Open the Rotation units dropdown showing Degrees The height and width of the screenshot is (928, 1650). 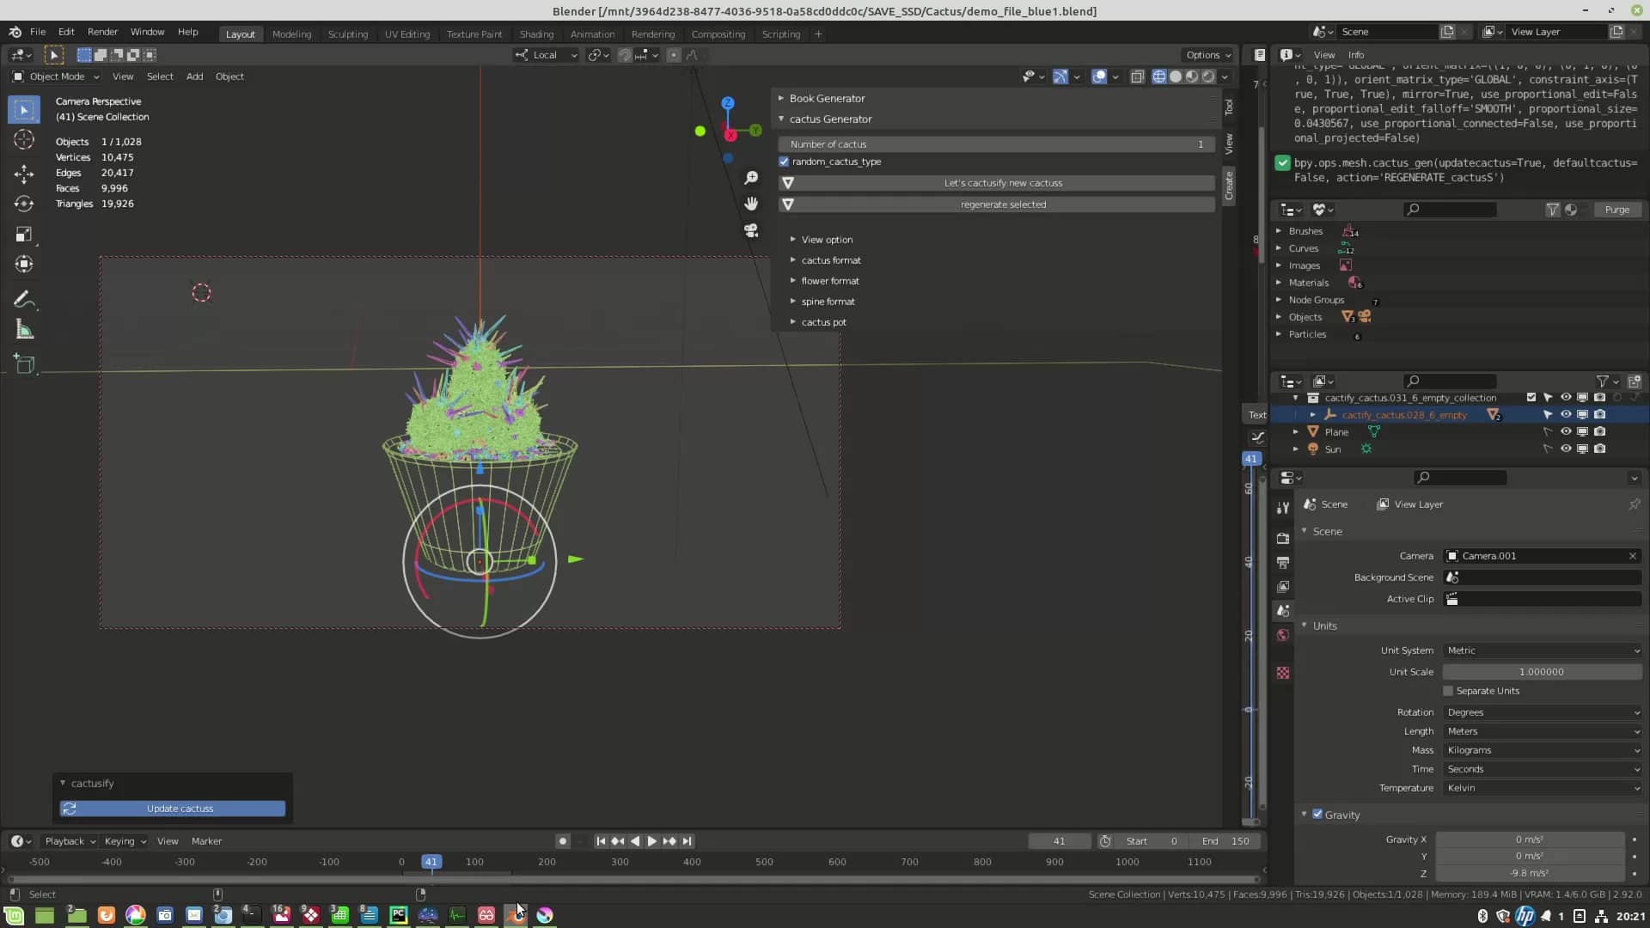pos(1541,711)
